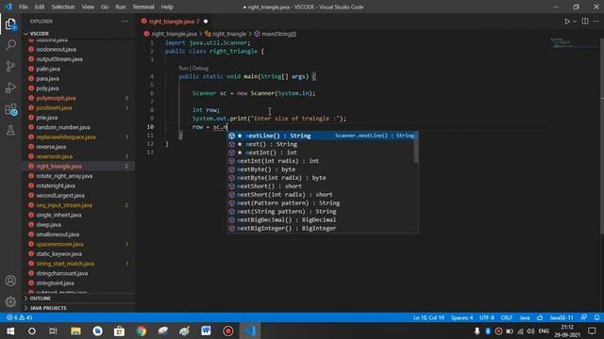
Task: Open notifications bell in status bar
Action: (596, 318)
